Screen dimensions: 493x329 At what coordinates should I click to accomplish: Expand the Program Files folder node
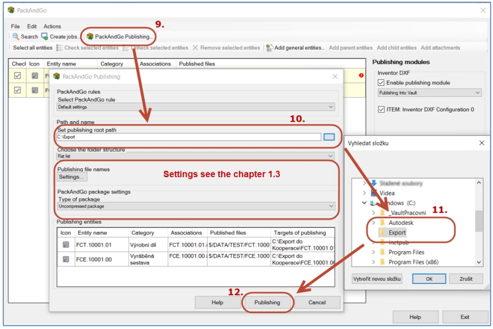coord(373,252)
